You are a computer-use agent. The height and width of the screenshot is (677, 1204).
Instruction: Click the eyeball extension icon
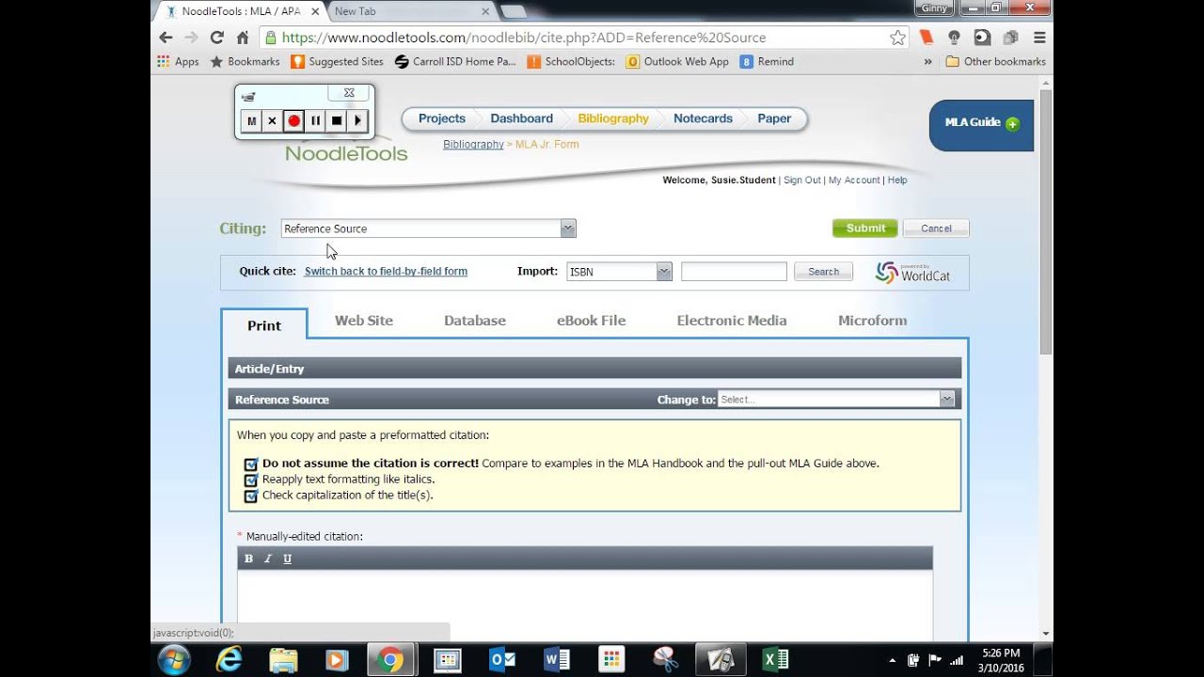coord(982,38)
